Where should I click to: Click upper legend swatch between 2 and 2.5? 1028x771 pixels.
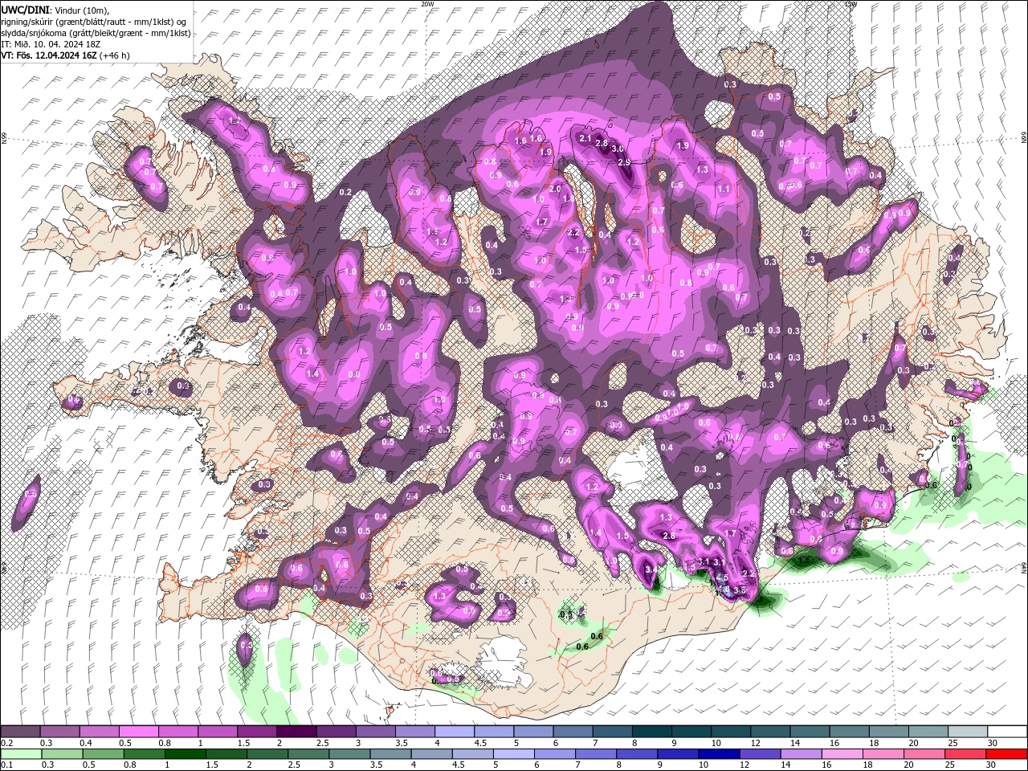pos(297,731)
